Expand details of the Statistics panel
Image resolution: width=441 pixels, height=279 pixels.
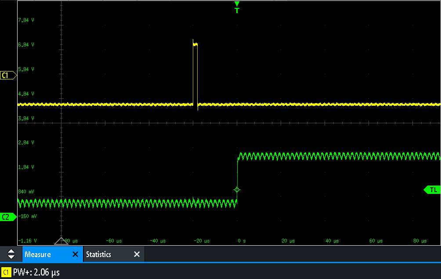coord(98,254)
